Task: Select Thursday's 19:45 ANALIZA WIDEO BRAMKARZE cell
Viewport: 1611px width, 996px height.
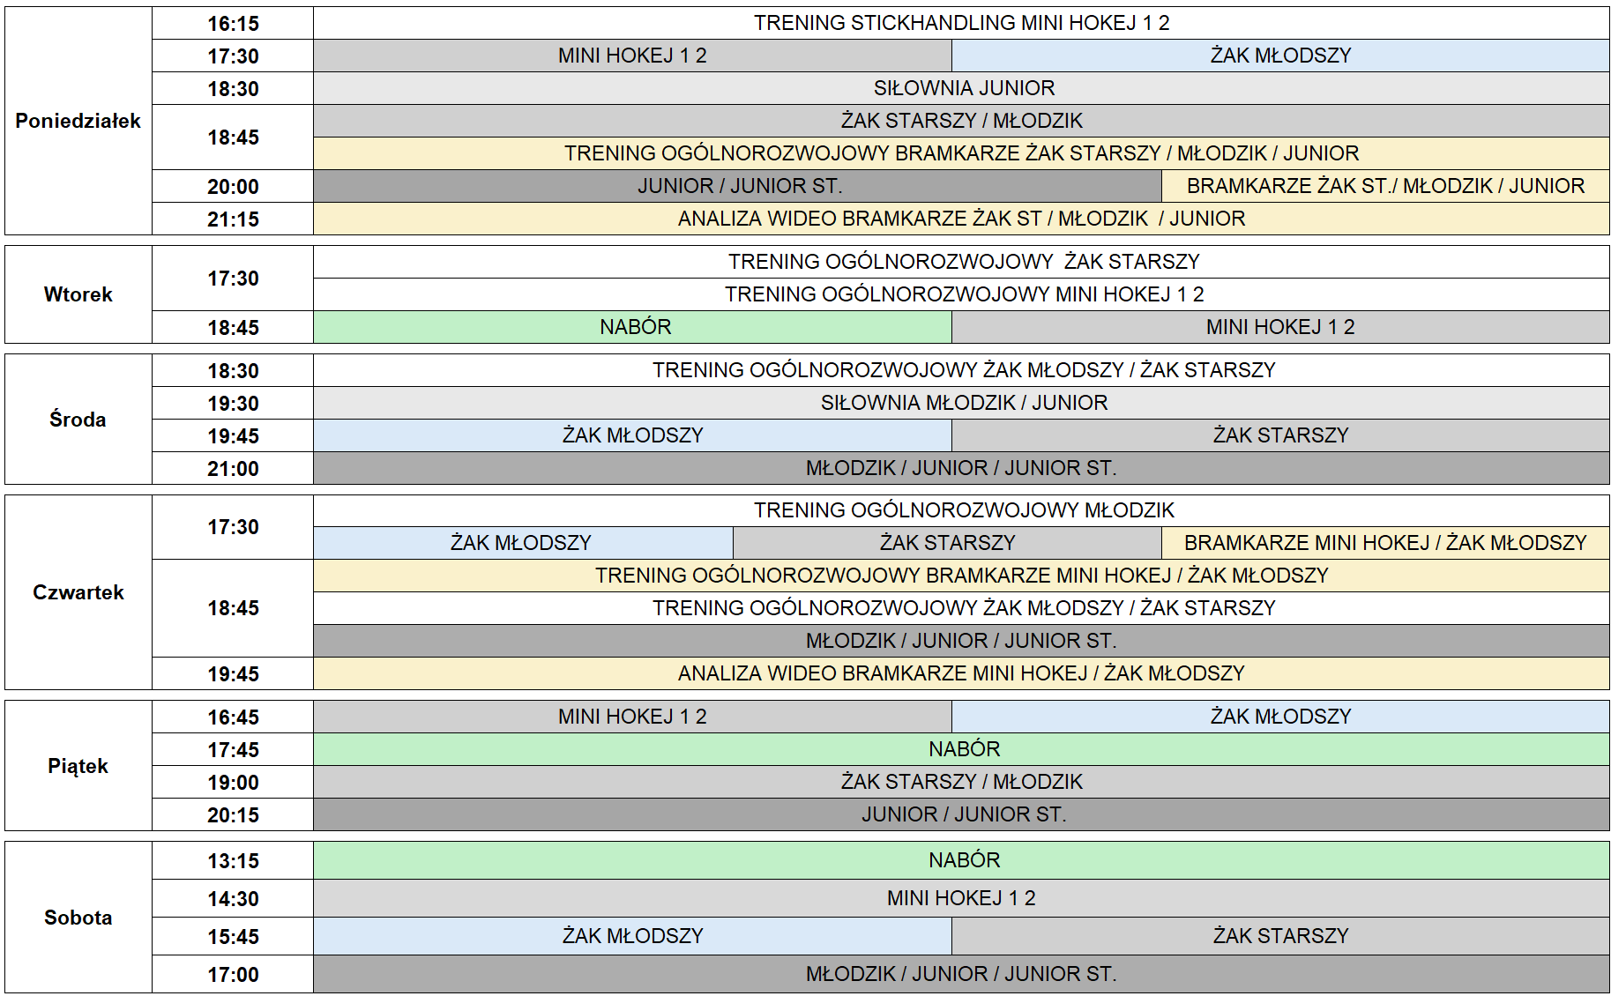Action: (961, 673)
